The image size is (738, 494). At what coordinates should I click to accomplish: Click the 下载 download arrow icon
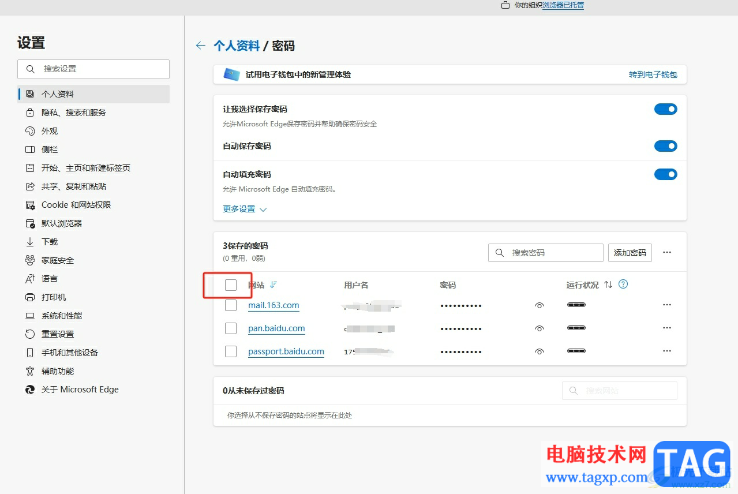[30, 242]
